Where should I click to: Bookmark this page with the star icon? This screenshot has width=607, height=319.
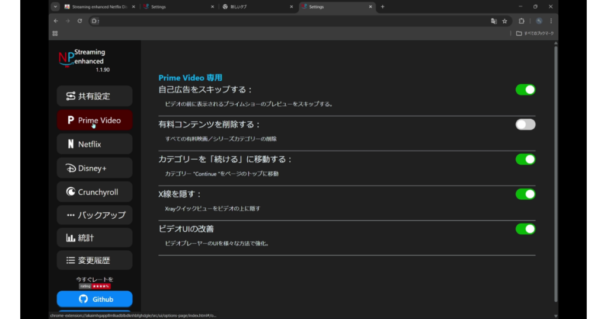[504, 21]
